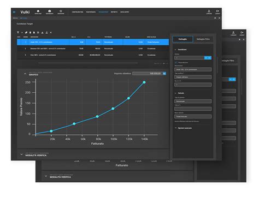
Task: Click the download arrow icon in grid toolbar
Action: pos(46,33)
